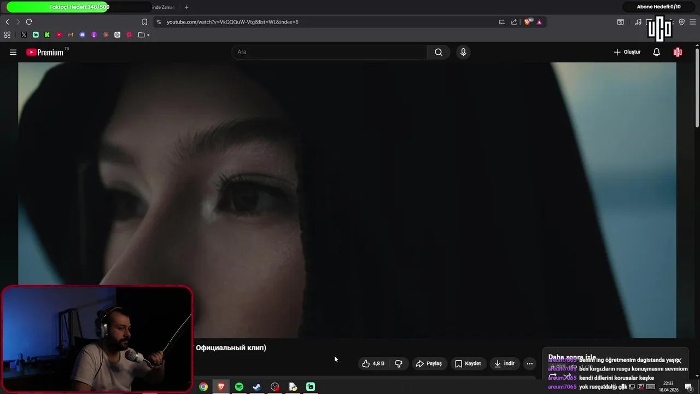Go back with the browser back arrow
The height and width of the screenshot is (394, 700).
[7, 22]
